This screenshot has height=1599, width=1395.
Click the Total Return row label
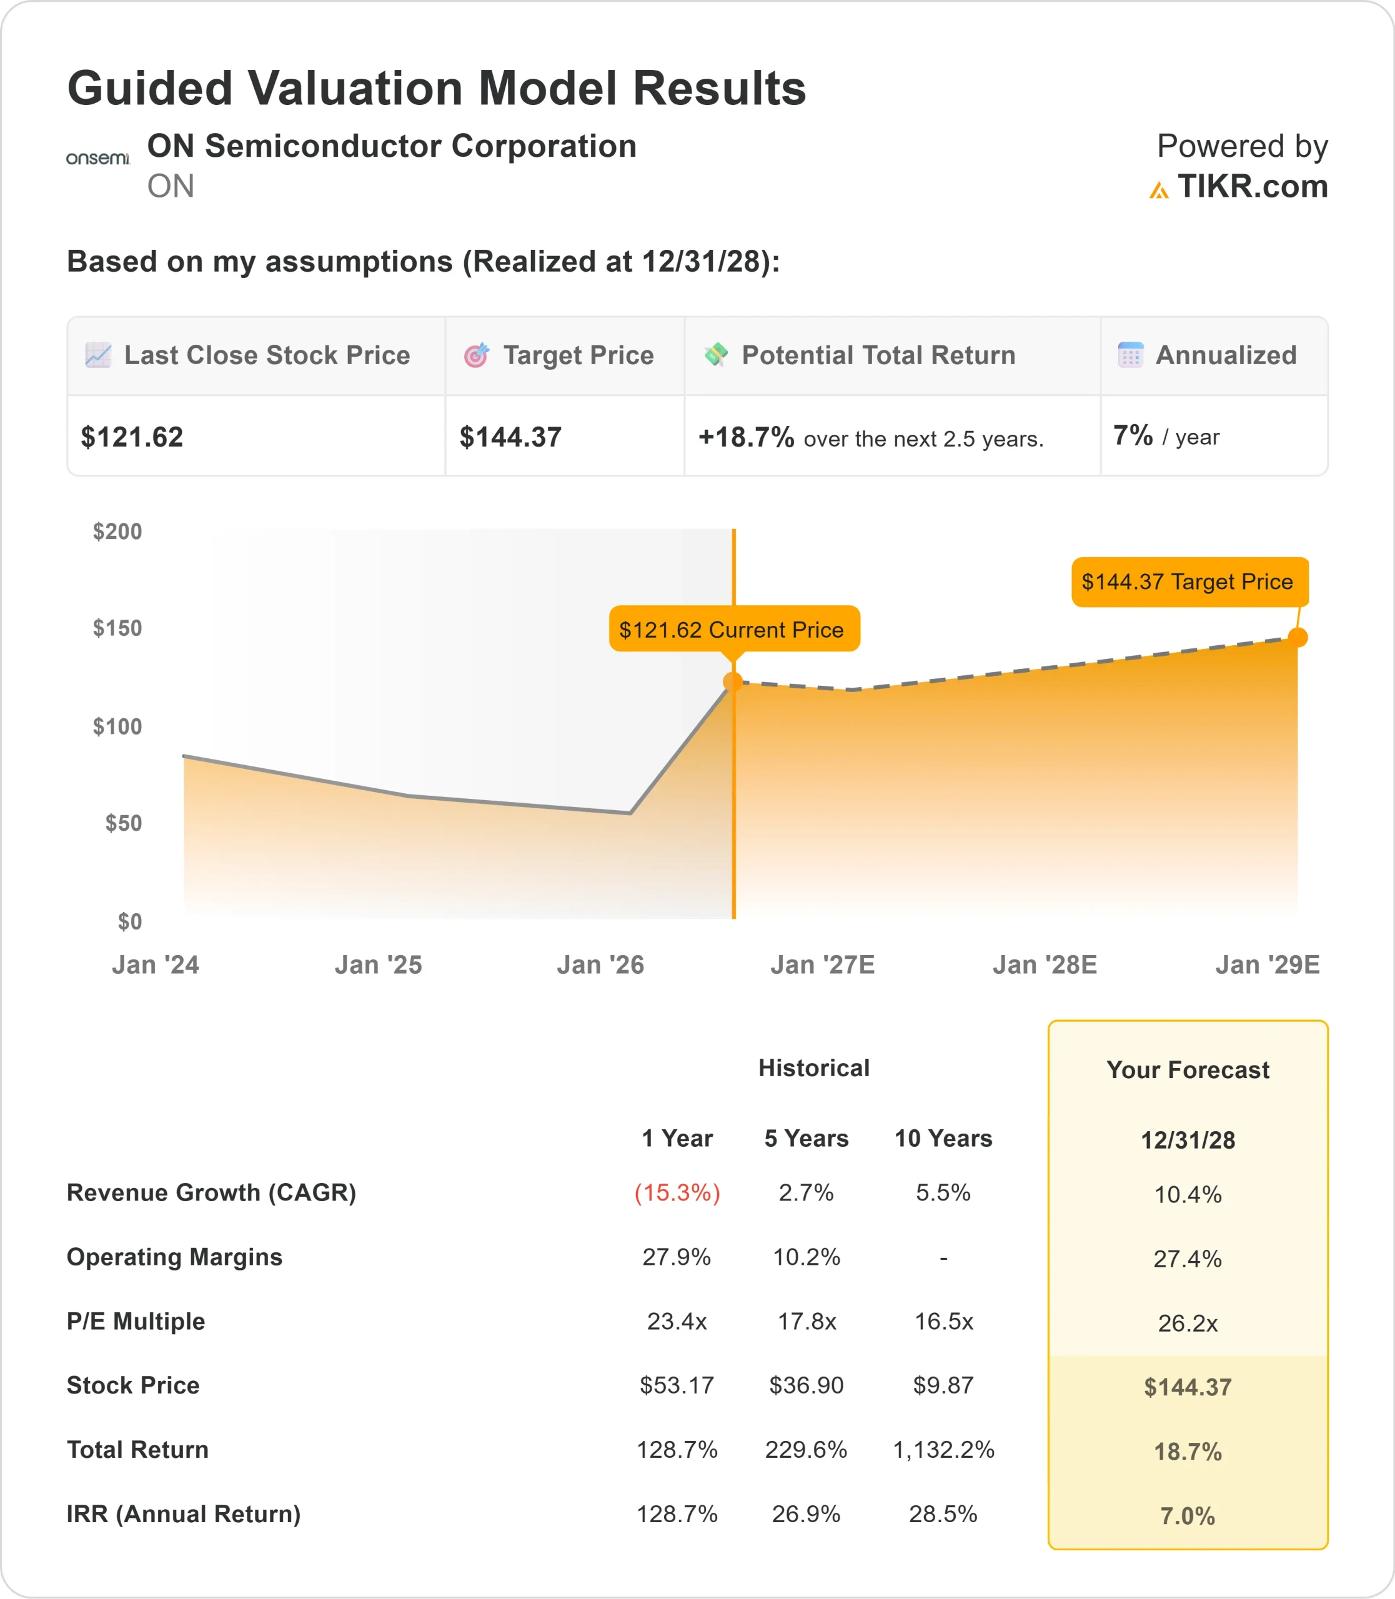click(138, 1450)
